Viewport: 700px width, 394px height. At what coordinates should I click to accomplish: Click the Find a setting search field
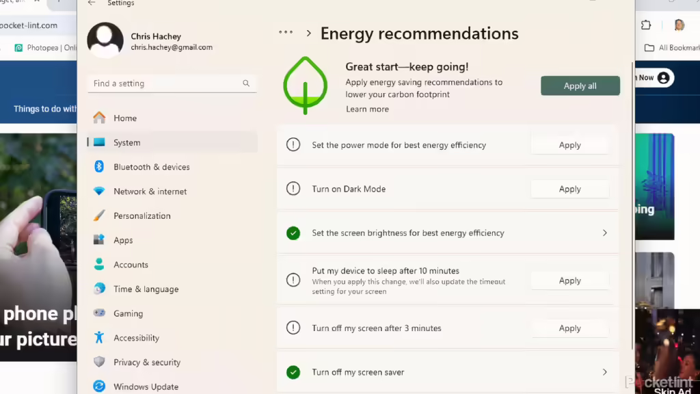(x=172, y=83)
